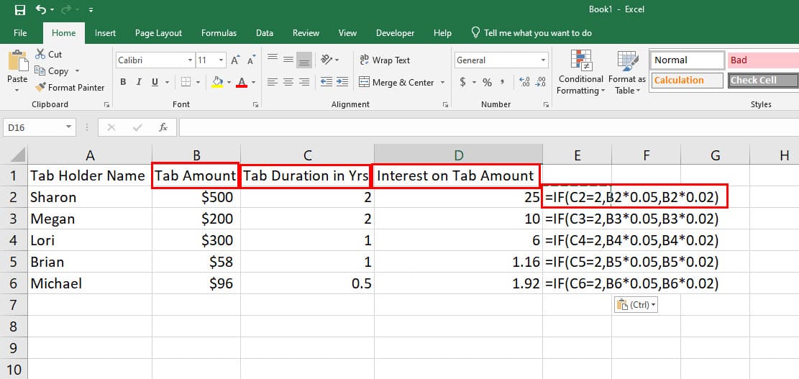Open the Font dialog launcher
799x379 pixels.
pos(256,104)
